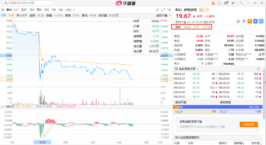Set price alert bell icon
Image resolution: width=266 pixels, height=145 pixels.
click(x=238, y=21)
